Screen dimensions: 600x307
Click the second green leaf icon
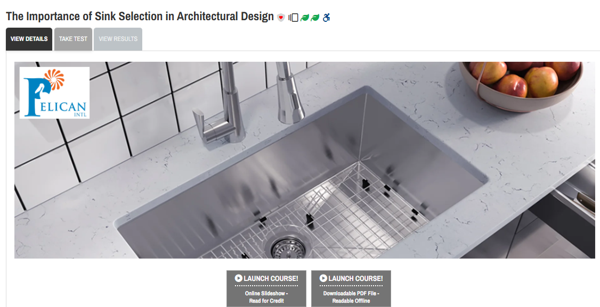click(x=315, y=18)
